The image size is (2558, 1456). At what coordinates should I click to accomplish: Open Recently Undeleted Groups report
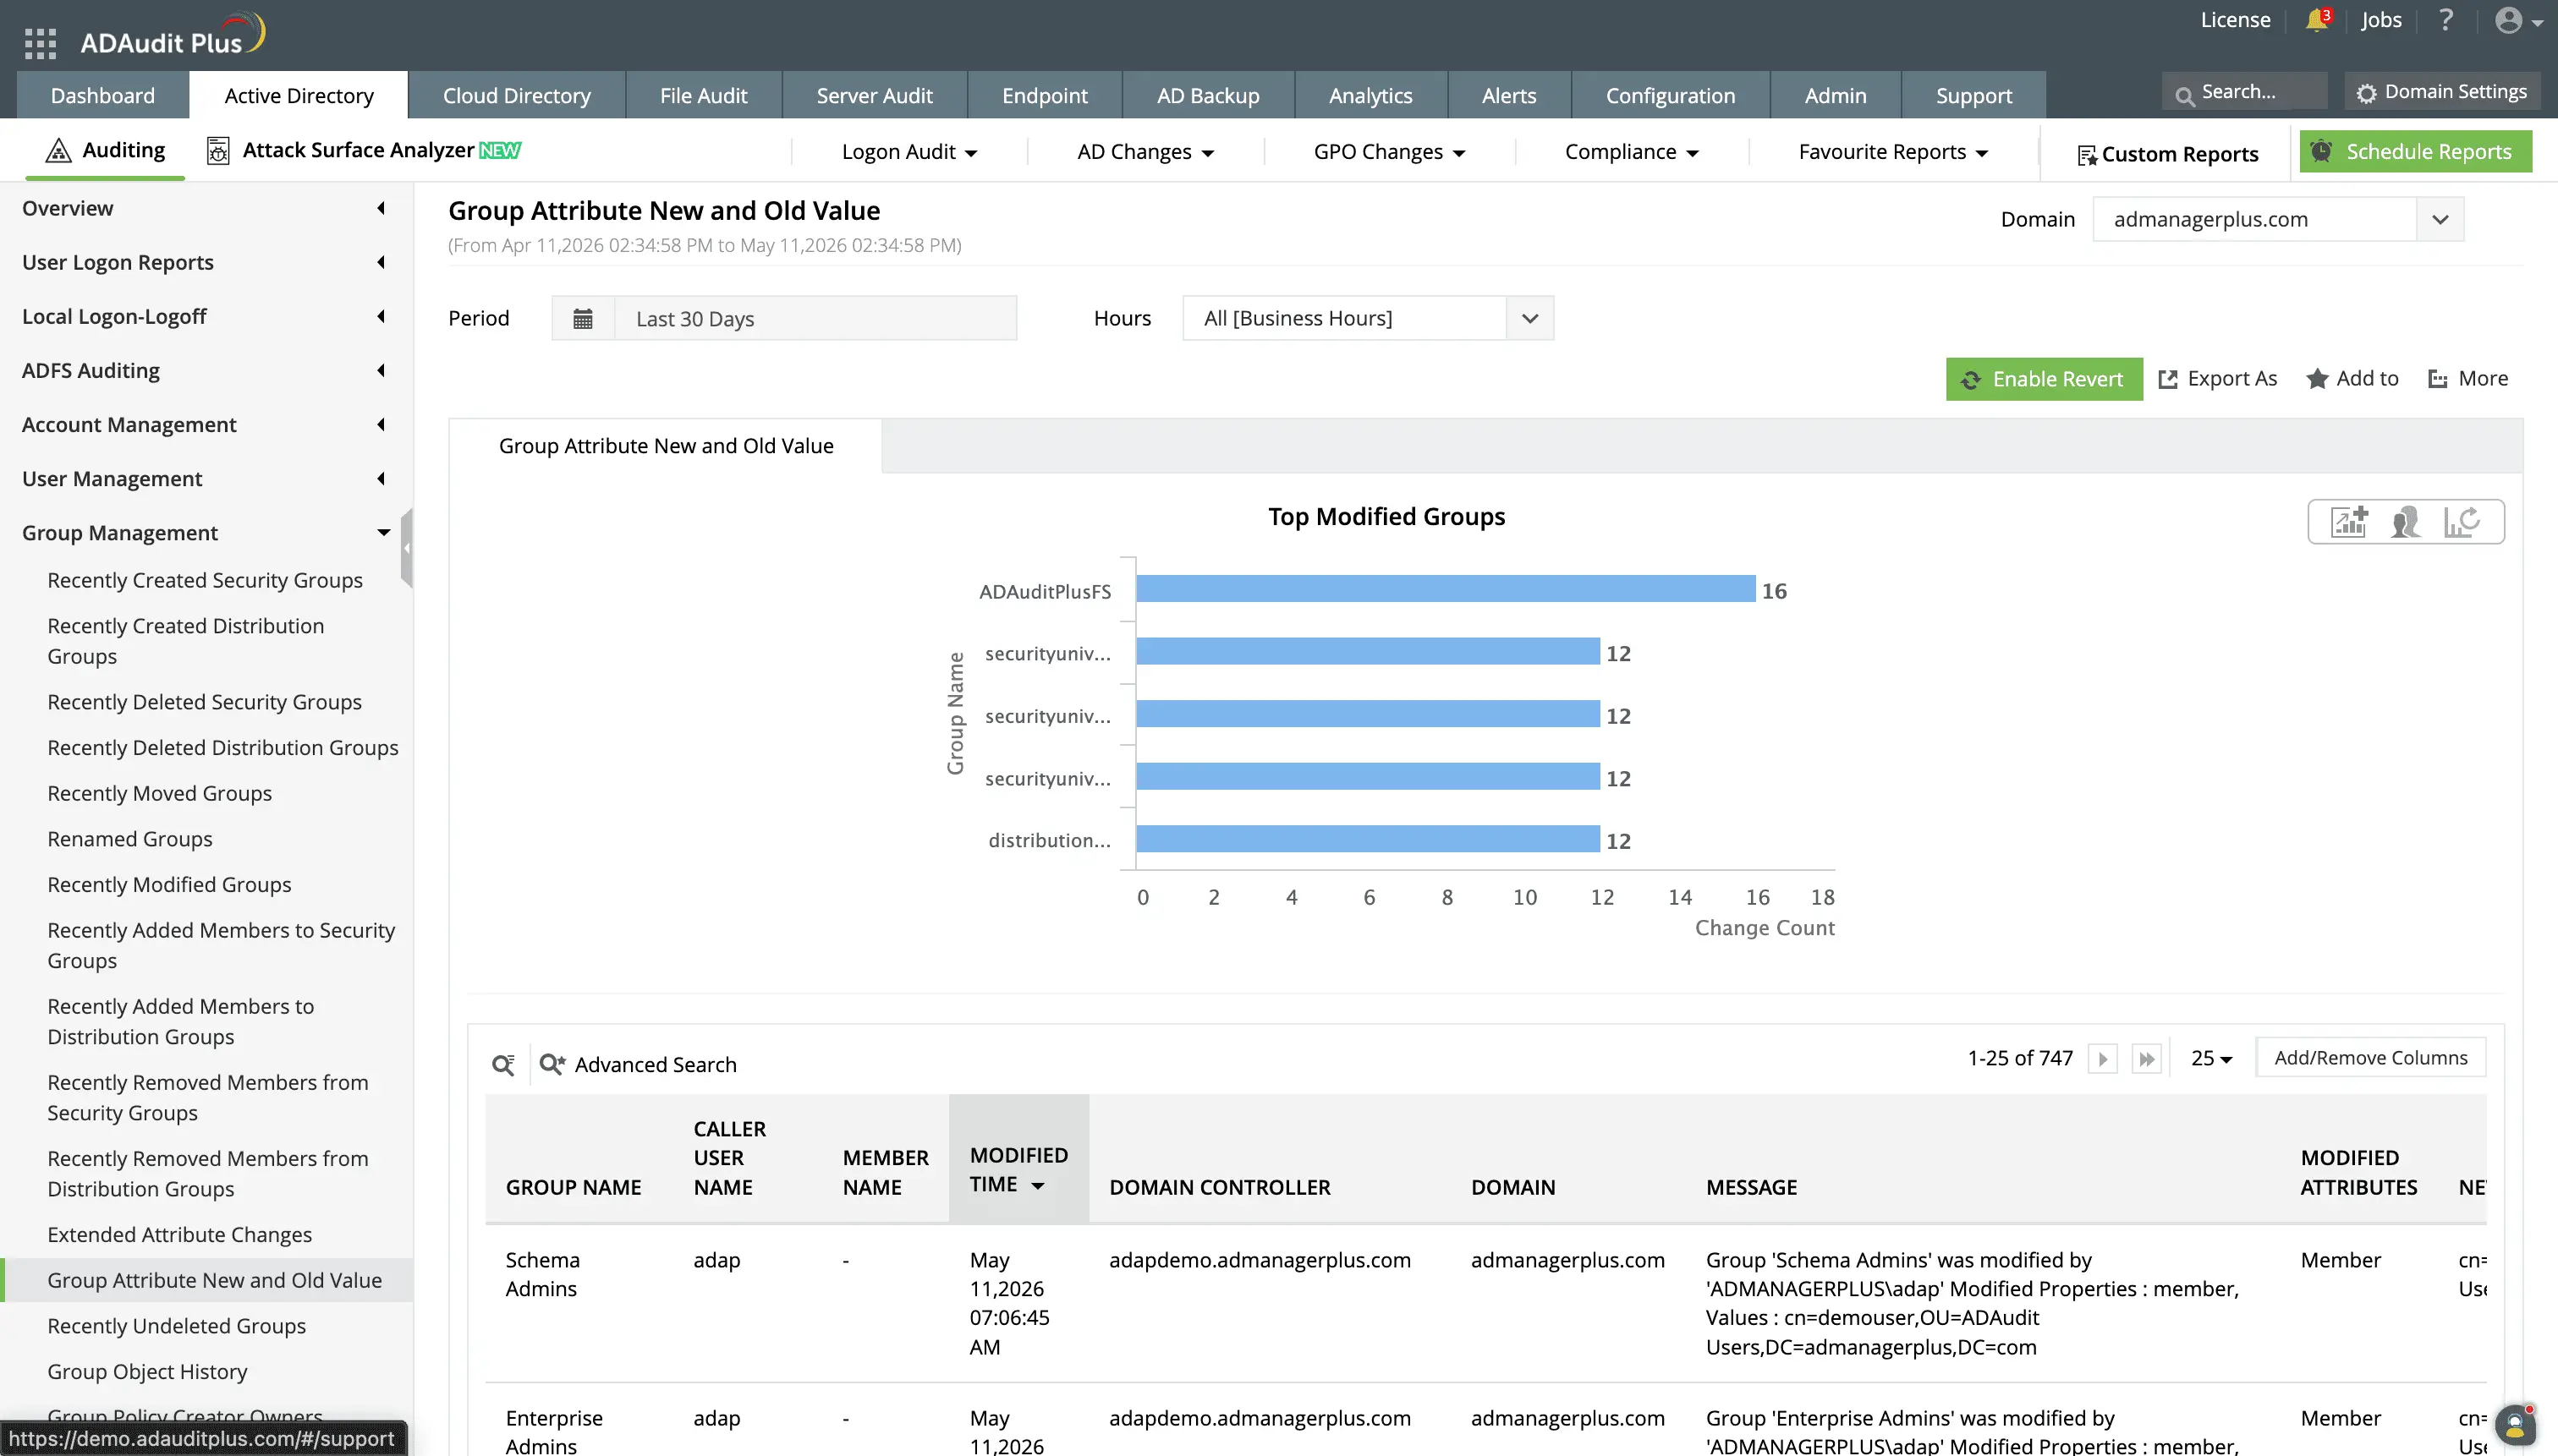177,1326
